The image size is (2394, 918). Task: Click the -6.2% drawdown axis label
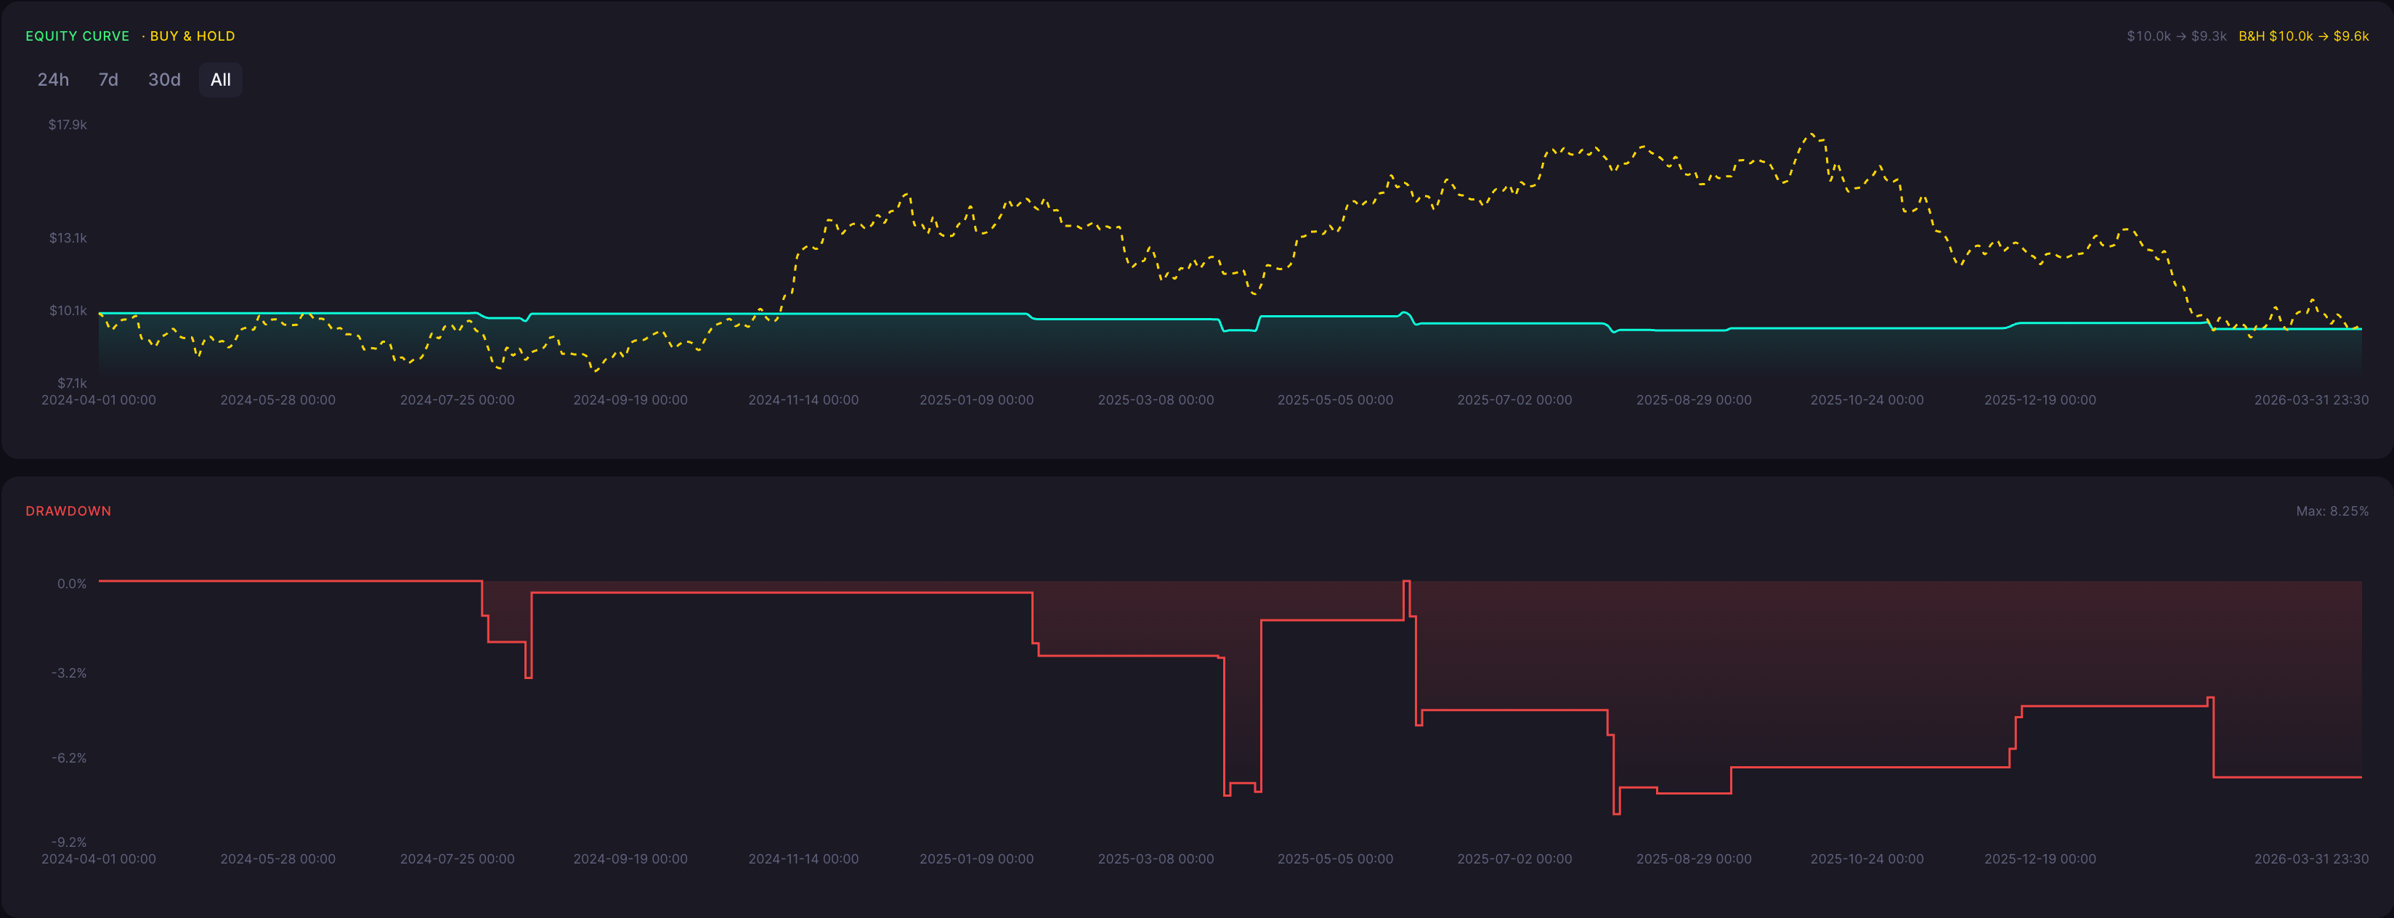(69, 758)
